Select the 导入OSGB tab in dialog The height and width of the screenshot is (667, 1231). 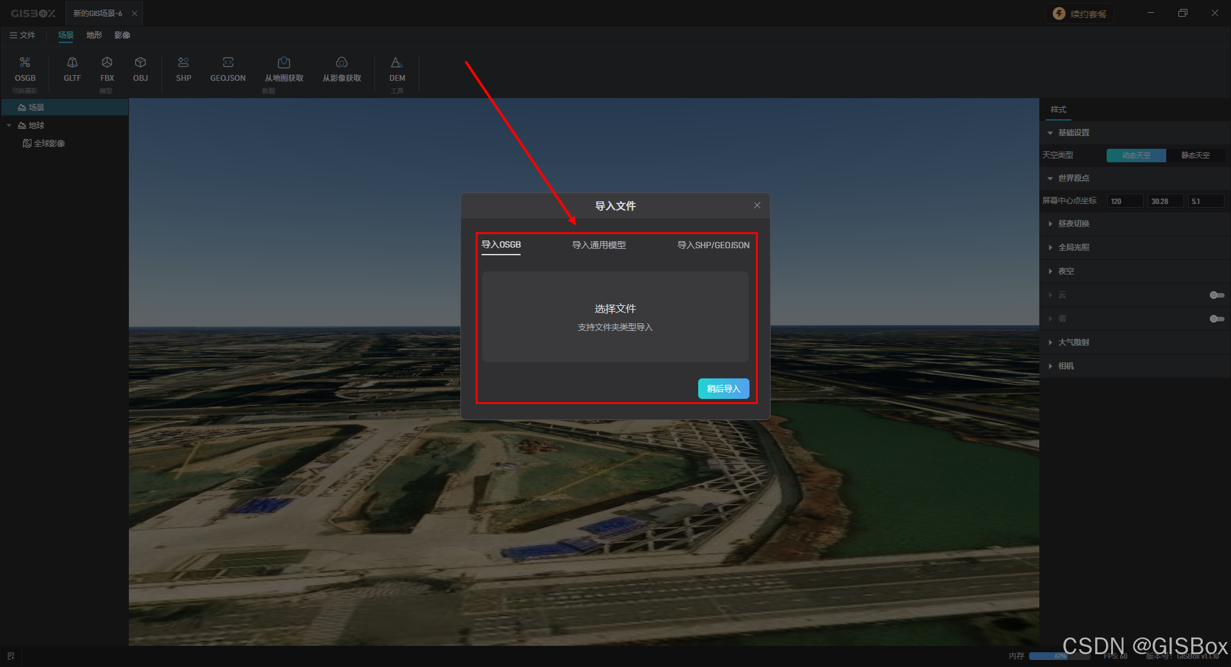point(501,245)
